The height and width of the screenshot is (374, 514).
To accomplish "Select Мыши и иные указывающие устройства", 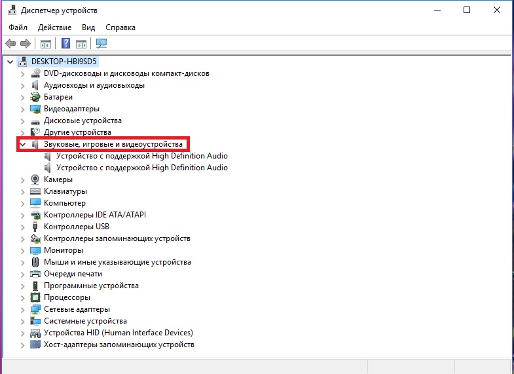I will coord(117,262).
